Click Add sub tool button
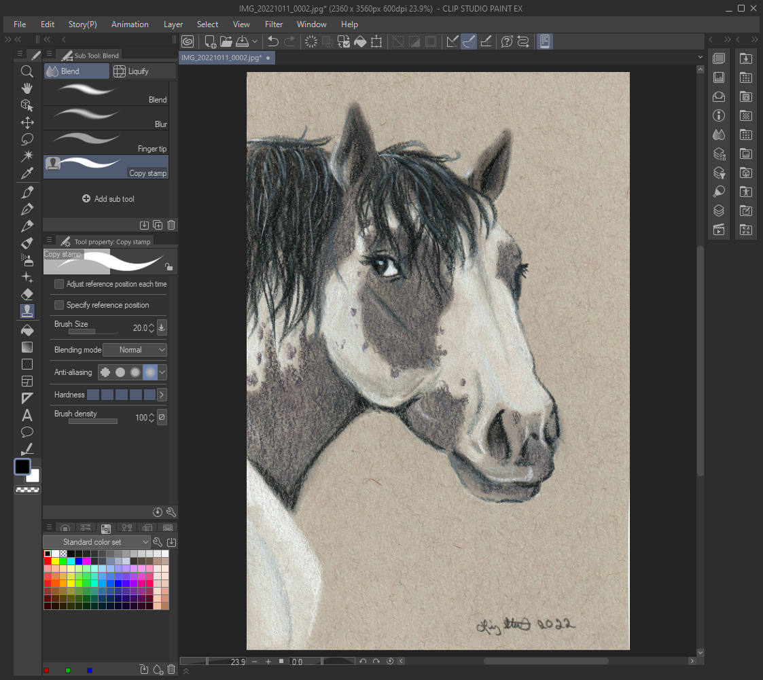 pyautogui.click(x=108, y=199)
